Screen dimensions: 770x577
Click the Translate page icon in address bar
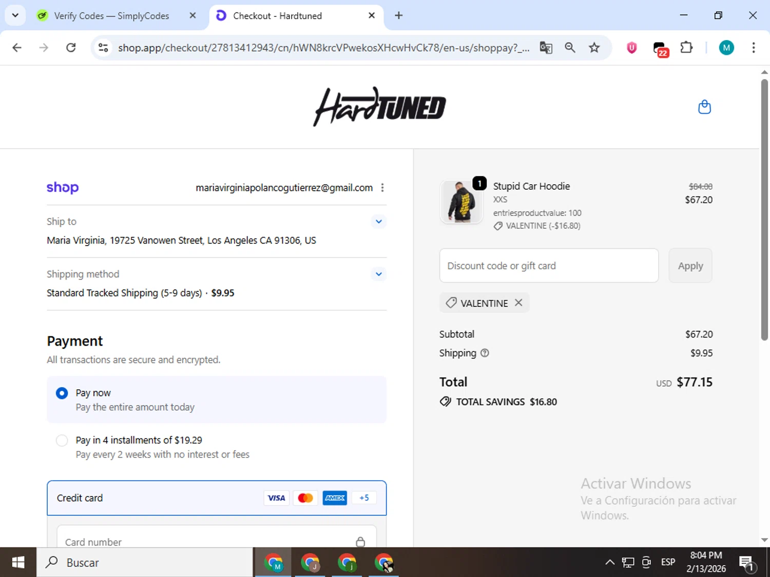click(x=546, y=48)
